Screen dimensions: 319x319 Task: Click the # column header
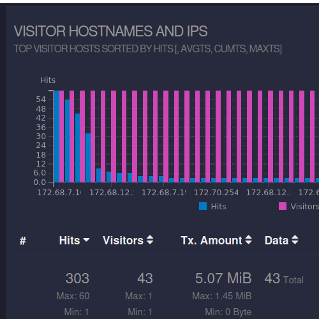tap(23, 241)
